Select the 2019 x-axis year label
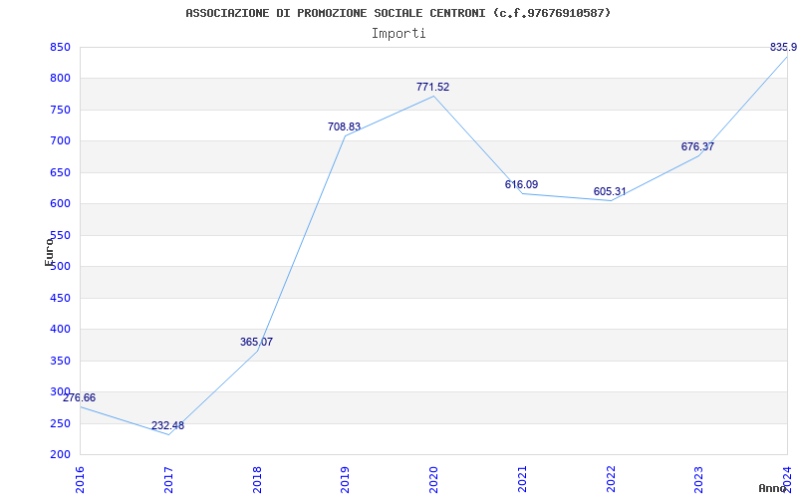Viewport: 797px width, 498px height. [345, 480]
